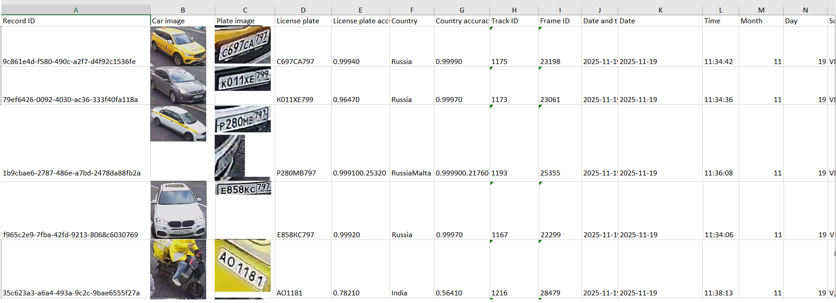Select the Plate image header cell
Image resolution: width=836 pixels, height=303 pixels.
(x=245, y=21)
